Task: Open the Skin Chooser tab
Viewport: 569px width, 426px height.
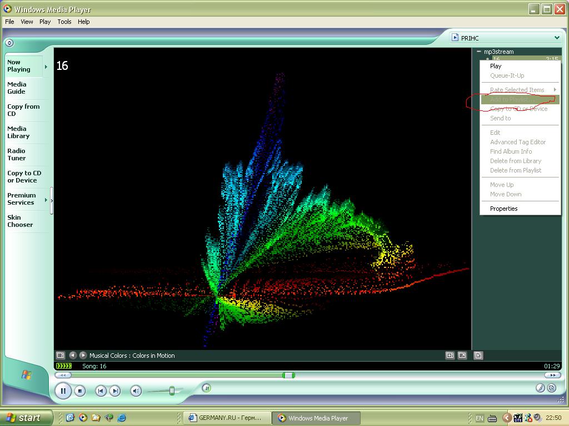Action: tap(20, 221)
